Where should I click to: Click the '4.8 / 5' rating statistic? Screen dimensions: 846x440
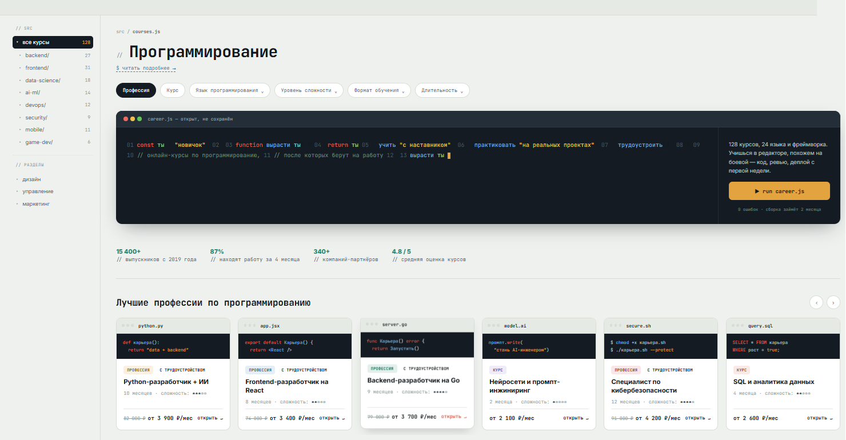click(401, 251)
